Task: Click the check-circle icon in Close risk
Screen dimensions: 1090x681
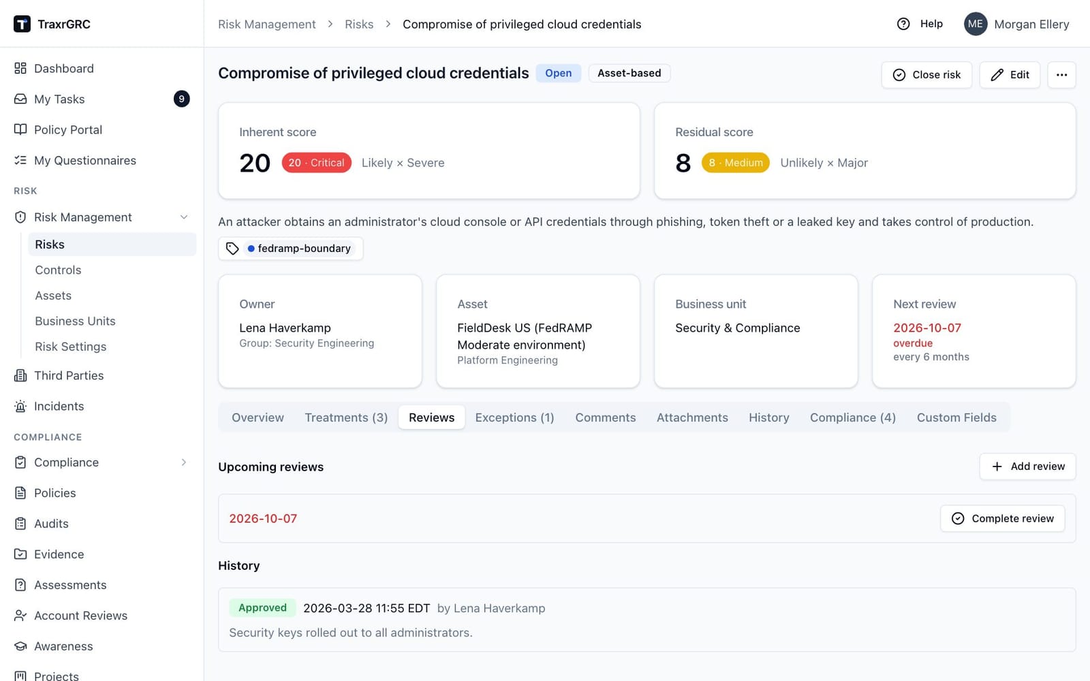Action: [899, 75]
